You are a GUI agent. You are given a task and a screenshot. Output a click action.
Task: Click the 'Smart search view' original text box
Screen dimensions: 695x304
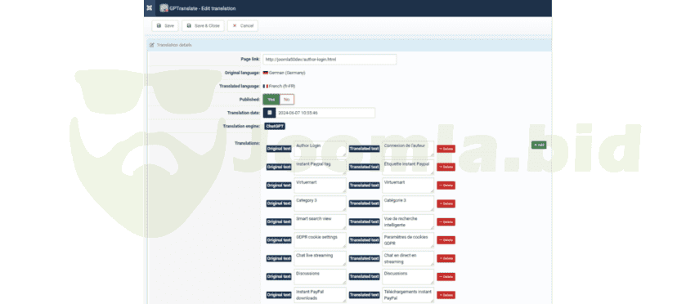[x=320, y=221]
